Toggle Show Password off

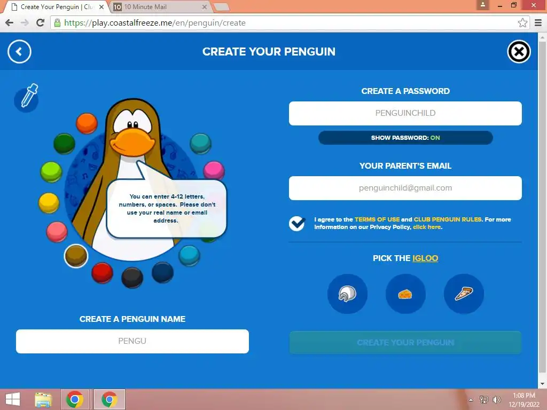pyautogui.click(x=405, y=138)
